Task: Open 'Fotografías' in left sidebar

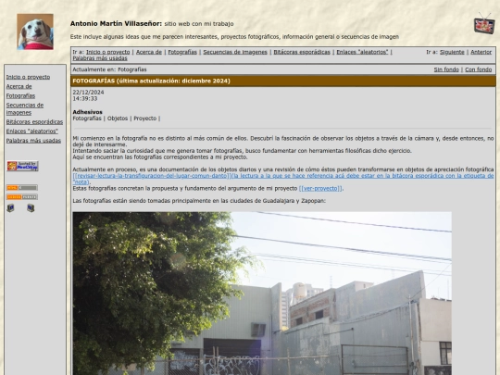Action: click(x=20, y=95)
